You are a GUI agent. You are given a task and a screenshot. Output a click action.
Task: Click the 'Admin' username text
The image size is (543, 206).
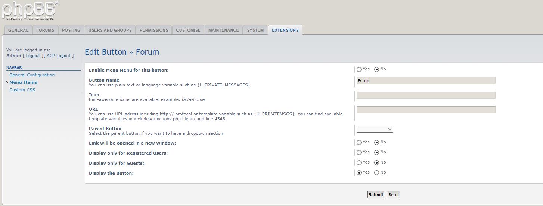click(14, 56)
